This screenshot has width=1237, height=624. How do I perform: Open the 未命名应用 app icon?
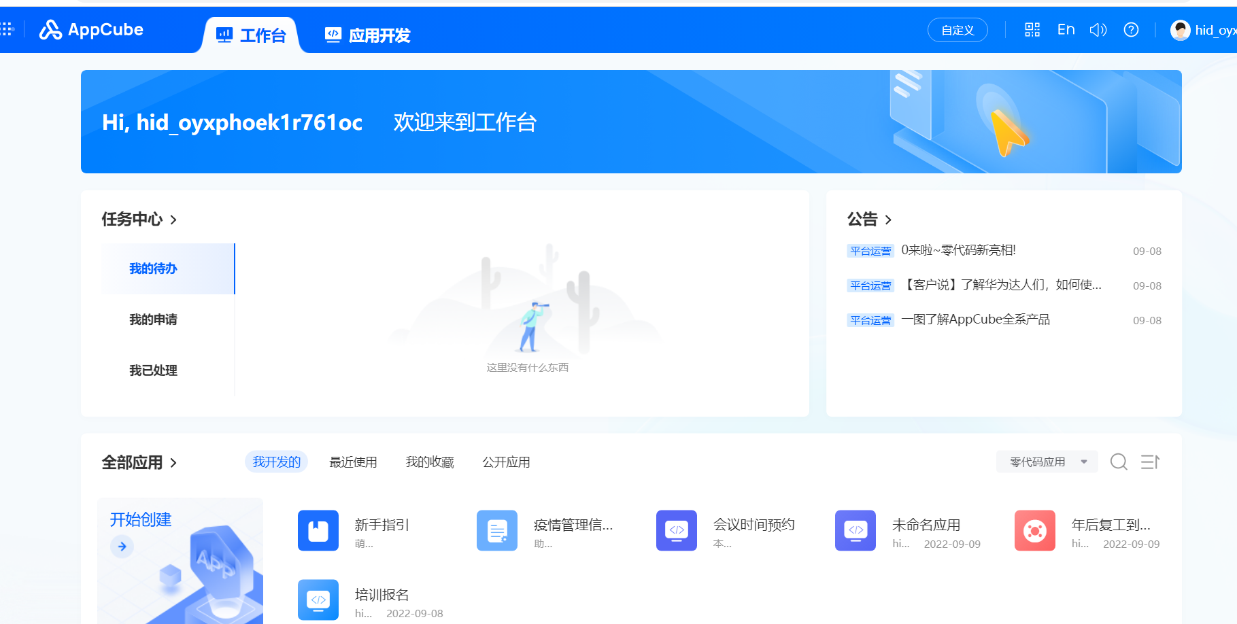pos(855,531)
